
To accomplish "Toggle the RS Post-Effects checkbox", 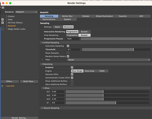I will 3,23.
